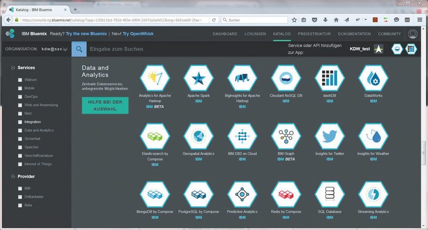Collapse the Services filter section
Image resolution: width=428 pixels, height=230 pixels.
coord(12,68)
